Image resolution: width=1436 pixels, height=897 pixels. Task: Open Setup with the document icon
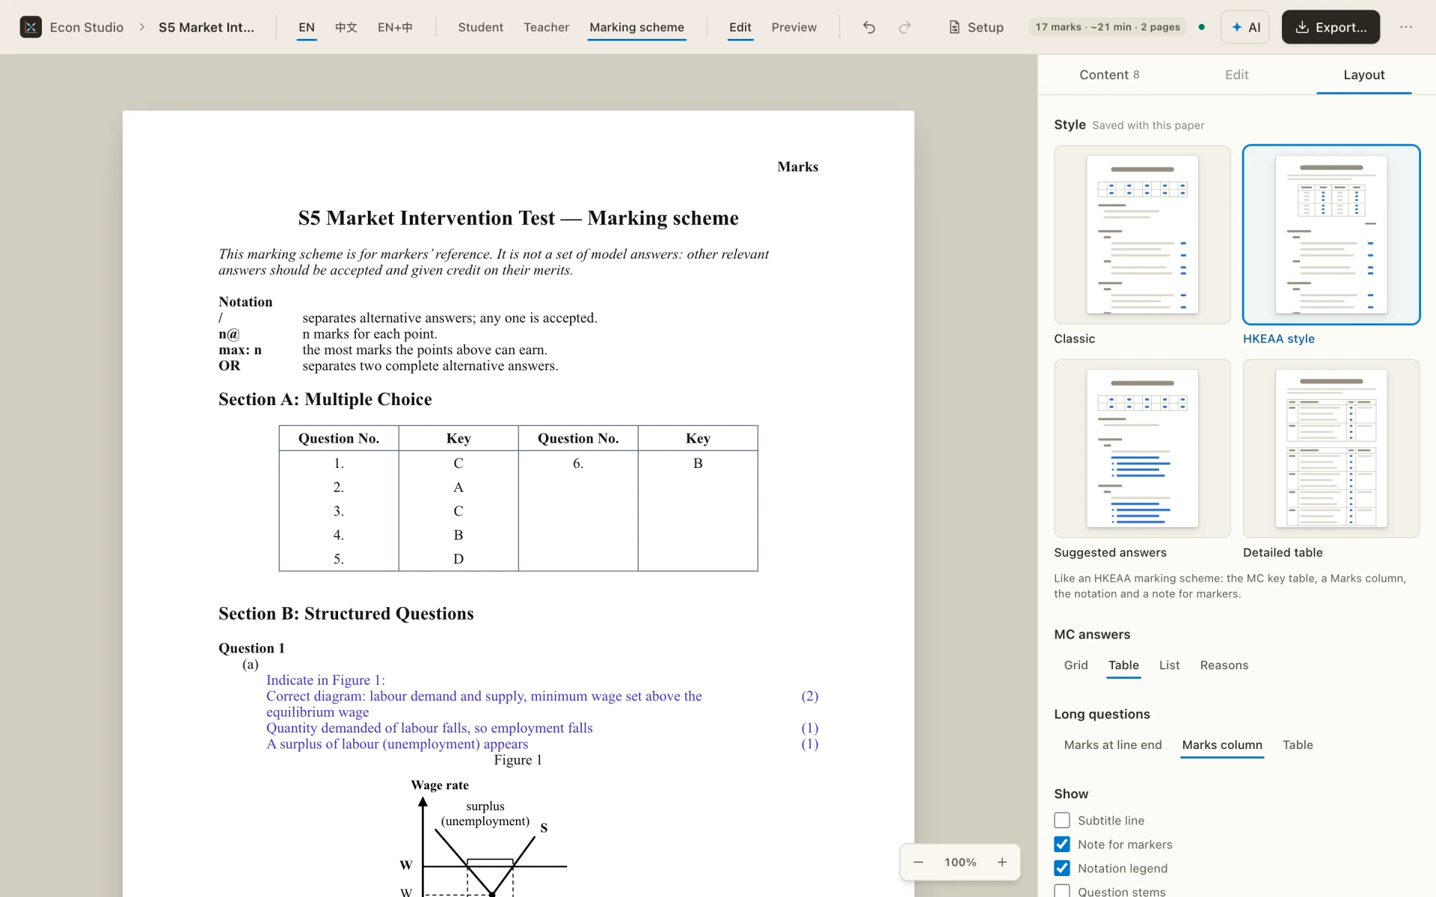(x=976, y=27)
